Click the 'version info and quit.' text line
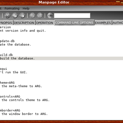 (23, 30)
